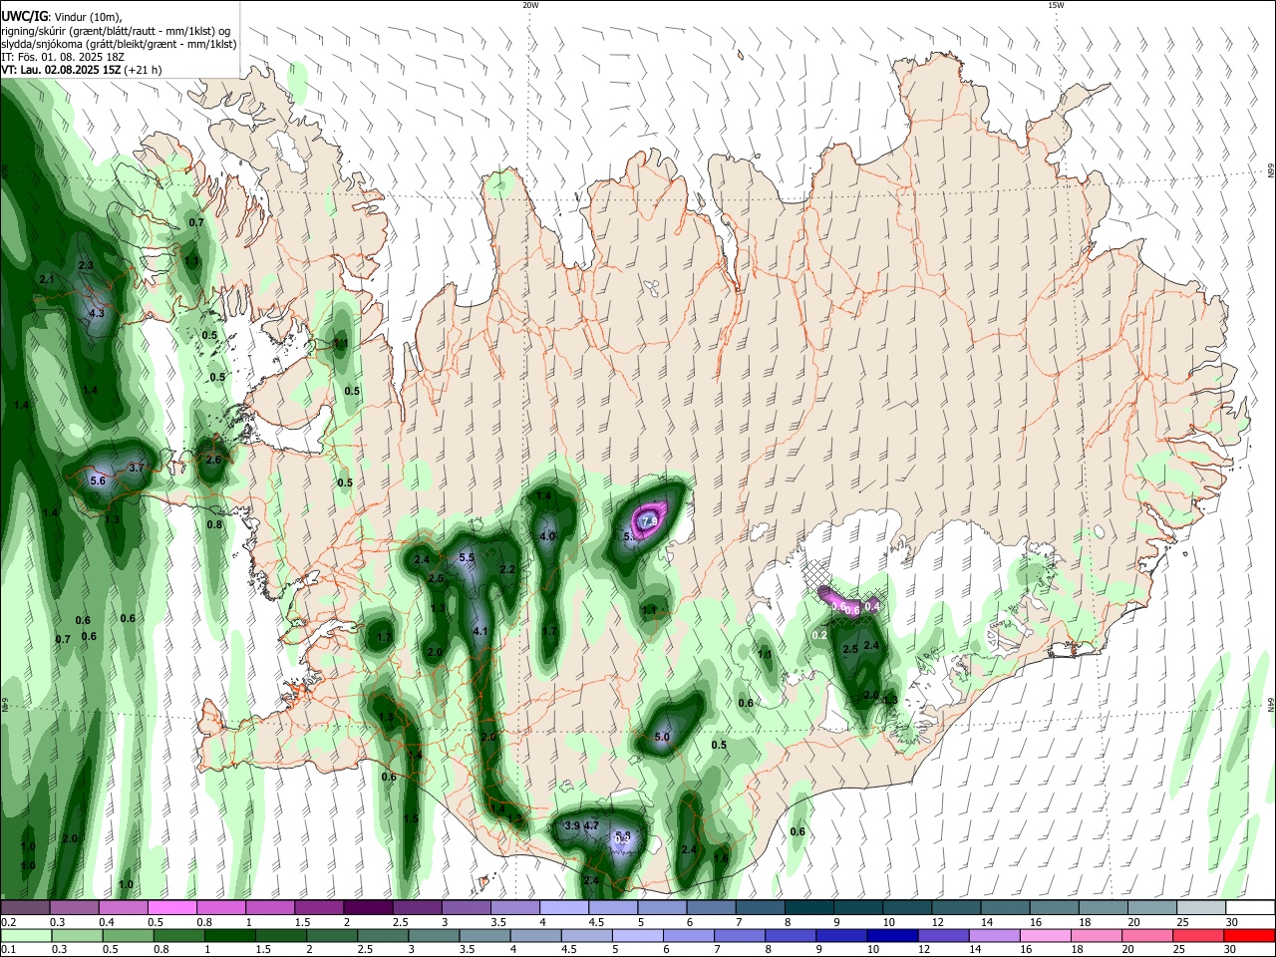Click the 4.1 precipitation value on the map

(480, 631)
